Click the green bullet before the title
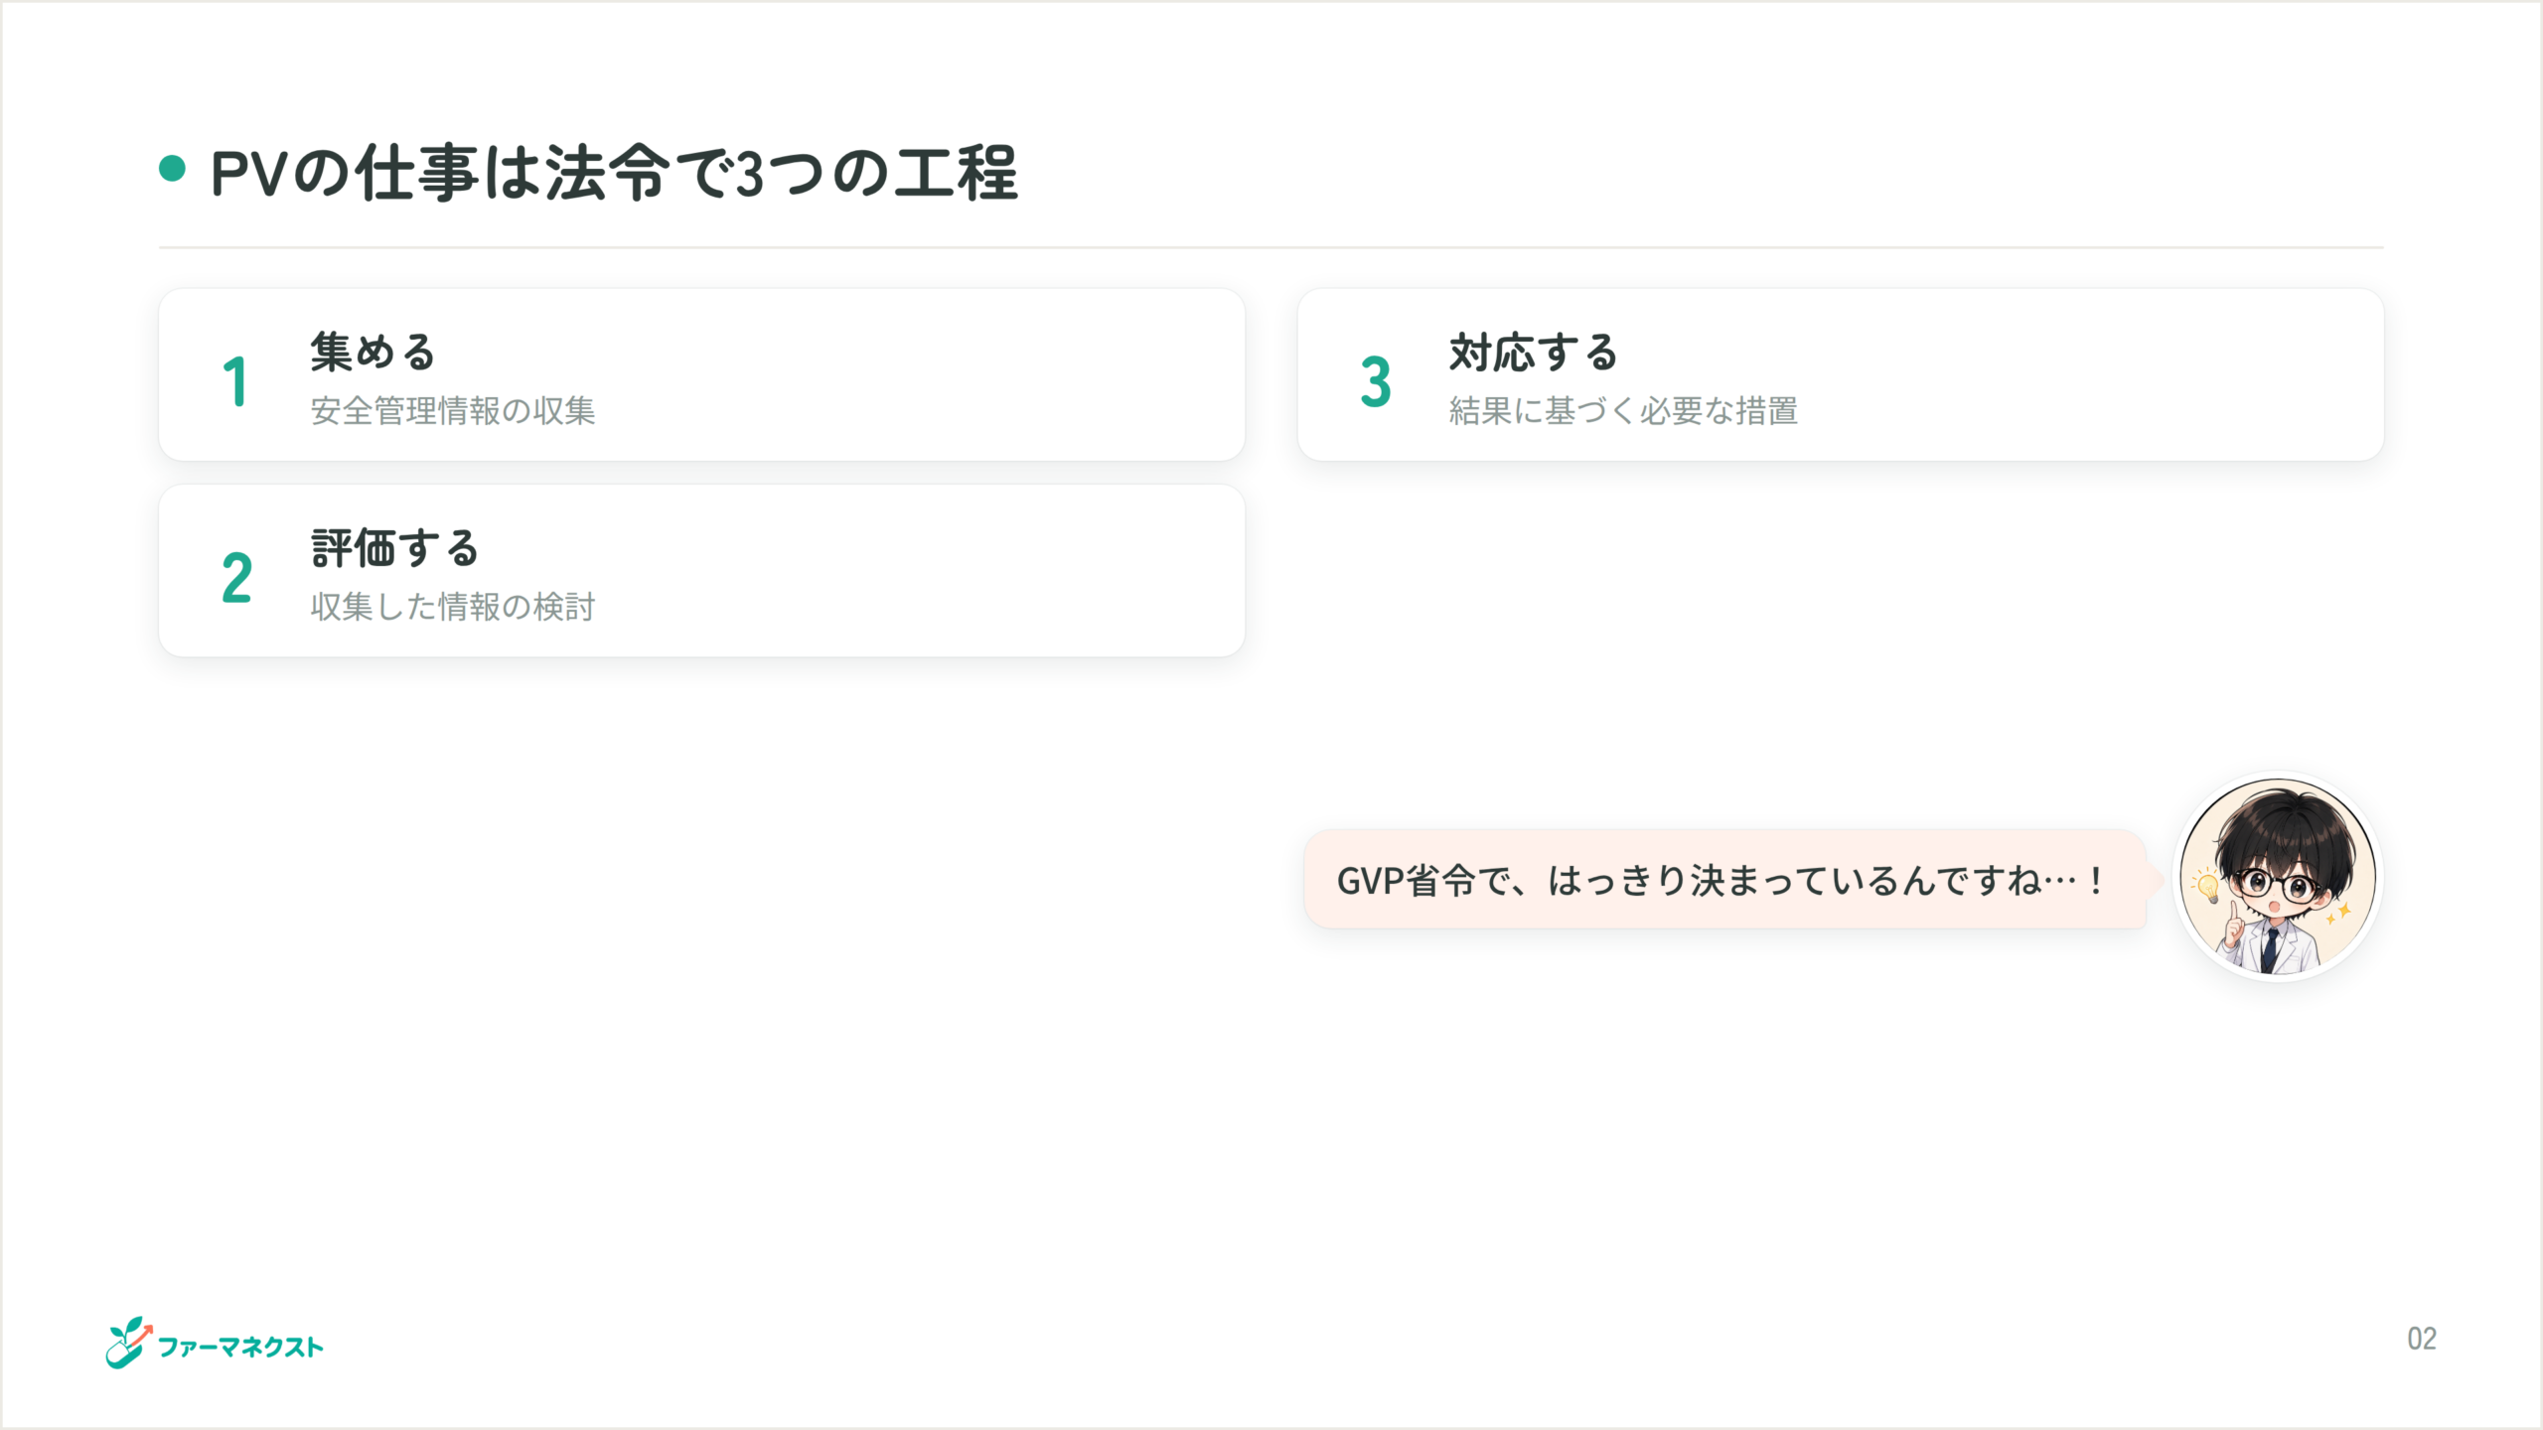This screenshot has height=1430, width=2543. coord(173,169)
